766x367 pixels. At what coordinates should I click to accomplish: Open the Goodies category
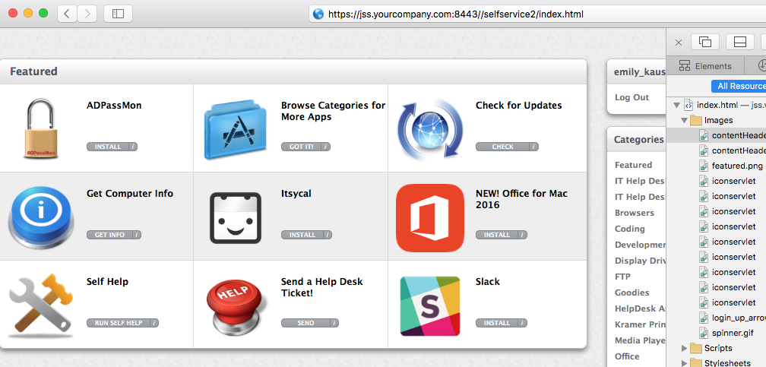pos(631,293)
